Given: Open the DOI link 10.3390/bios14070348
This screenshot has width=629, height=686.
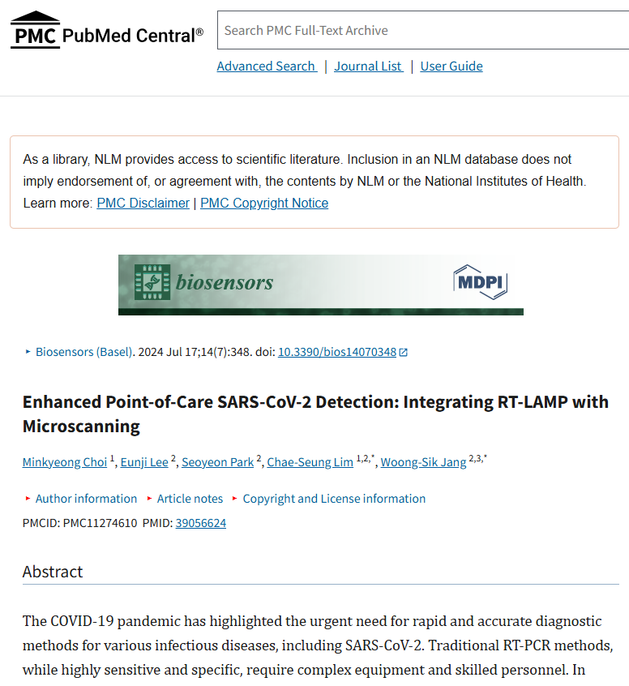Looking at the screenshot, I should click(x=337, y=352).
